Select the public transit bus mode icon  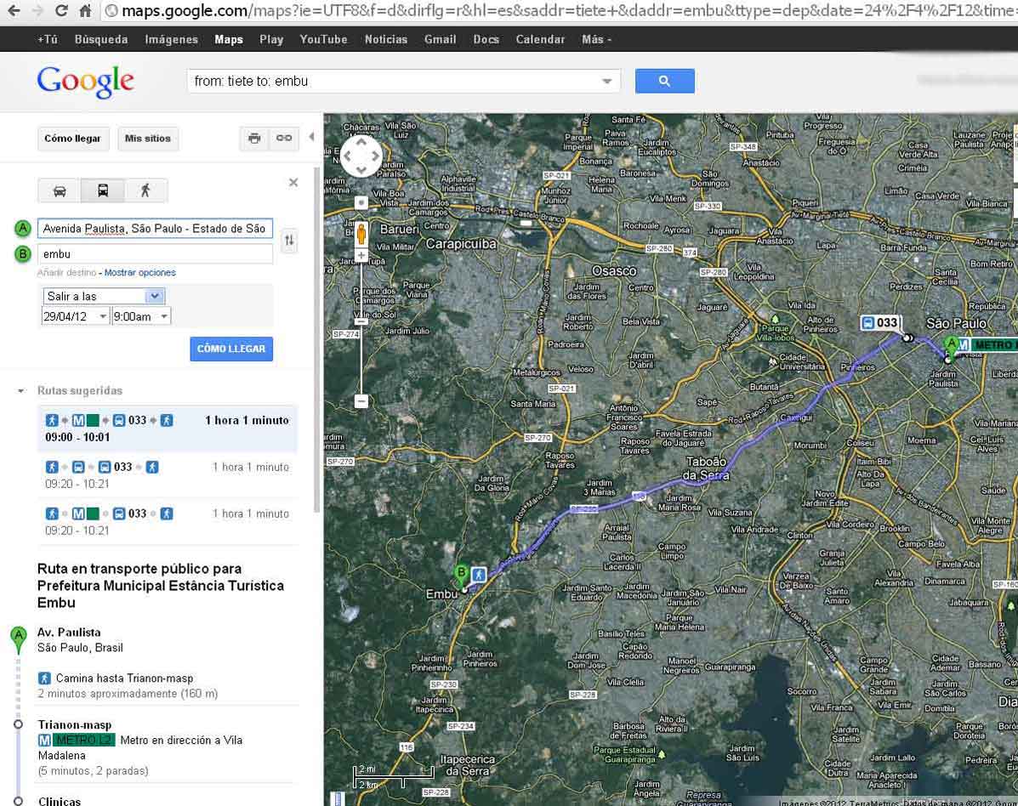[102, 190]
